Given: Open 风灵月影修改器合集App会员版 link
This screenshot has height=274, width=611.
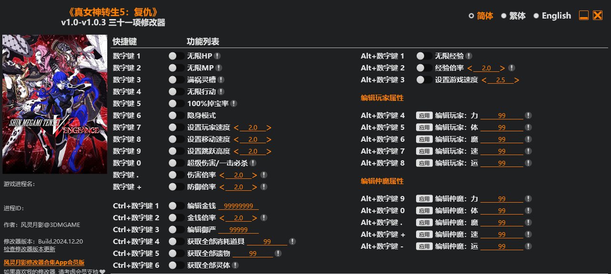Looking at the screenshot, I should tap(44, 262).
